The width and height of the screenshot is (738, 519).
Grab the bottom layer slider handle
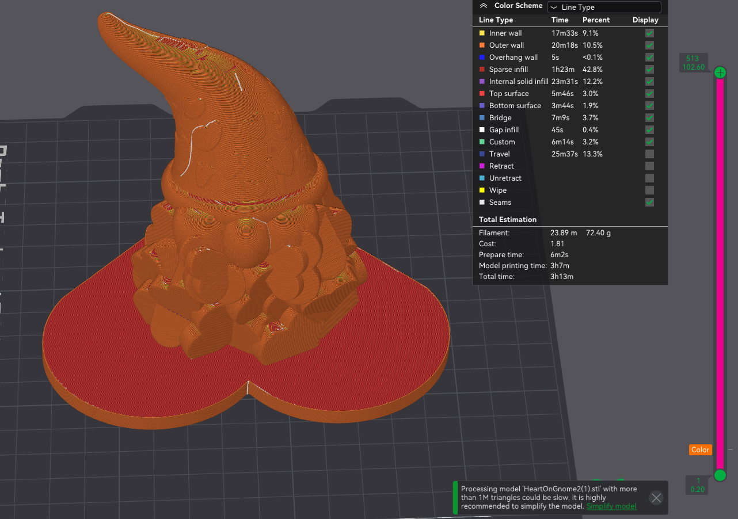tap(720, 475)
